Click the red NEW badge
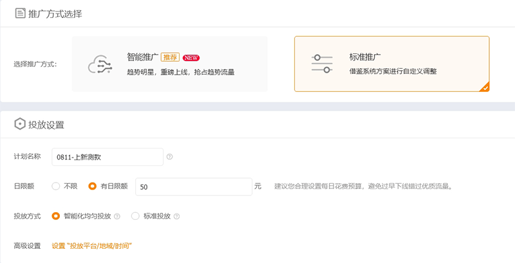515x263 pixels. point(191,57)
